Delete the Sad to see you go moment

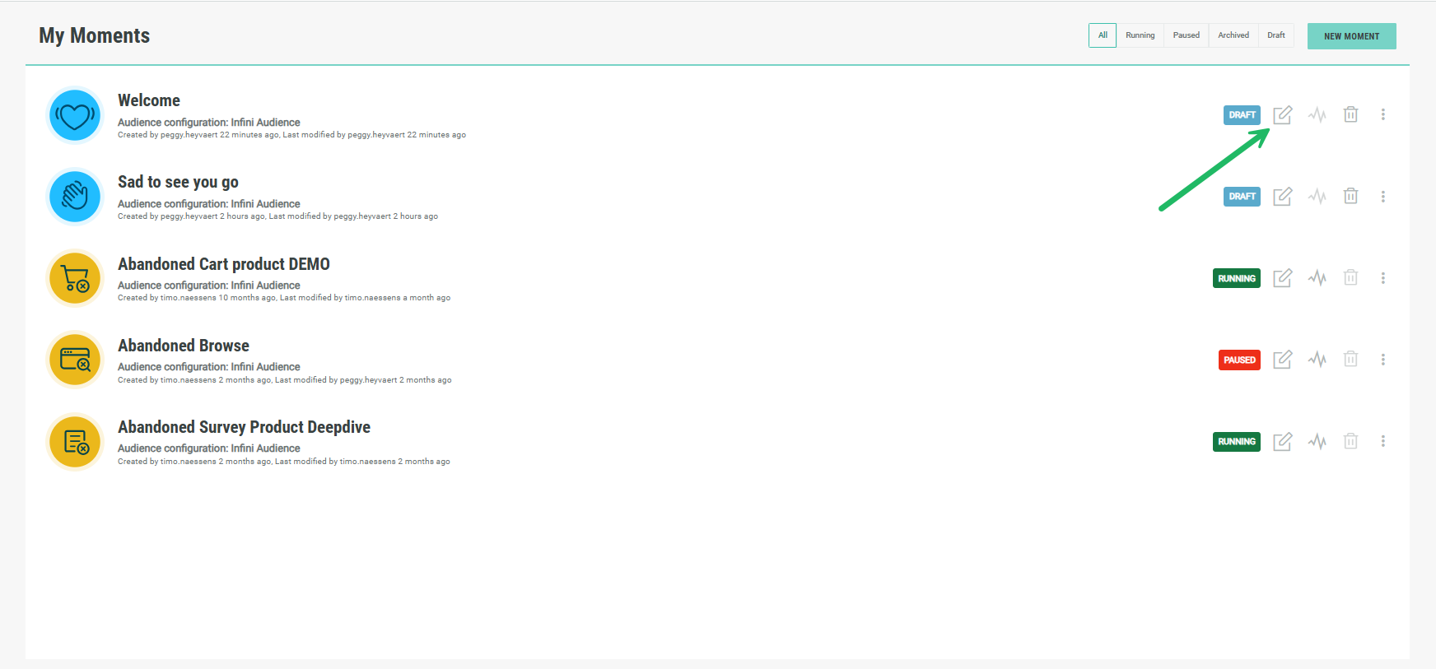pyautogui.click(x=1350, y=196)
